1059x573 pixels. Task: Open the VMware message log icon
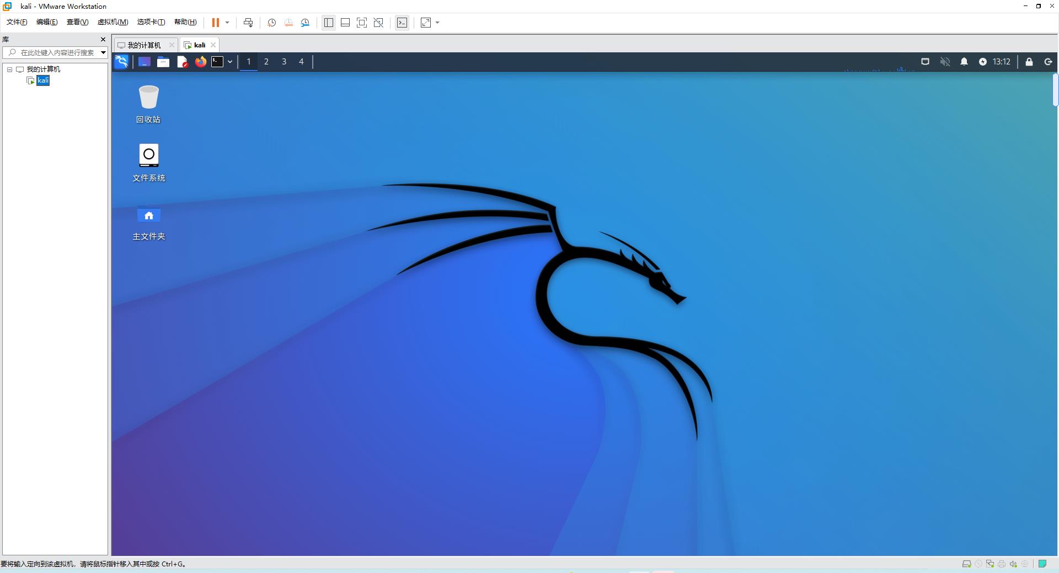pos(1042,564)
